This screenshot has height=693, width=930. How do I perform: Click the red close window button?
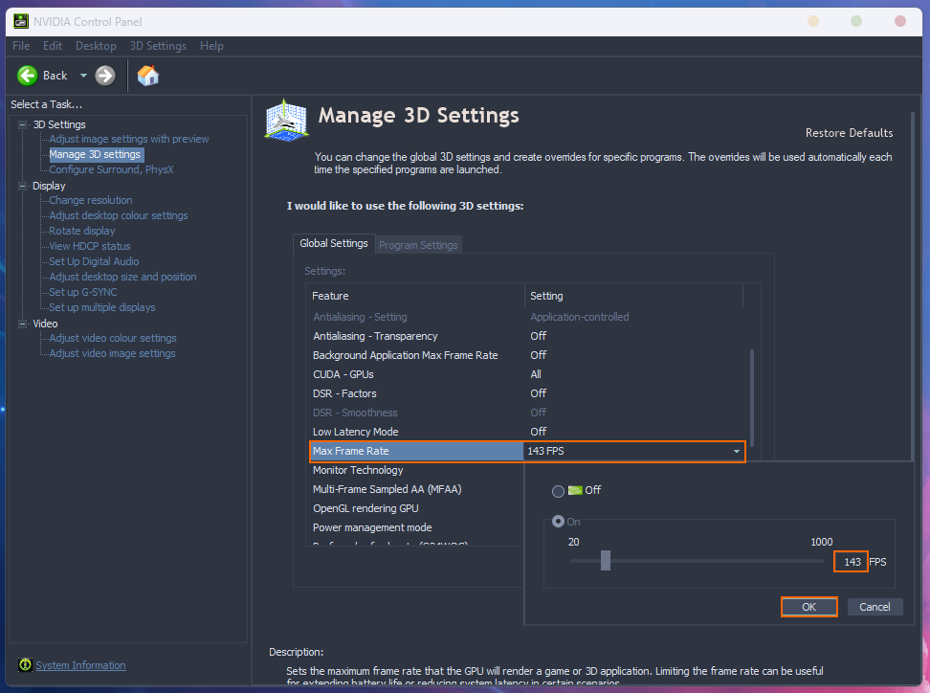click(x=899, y=21)
